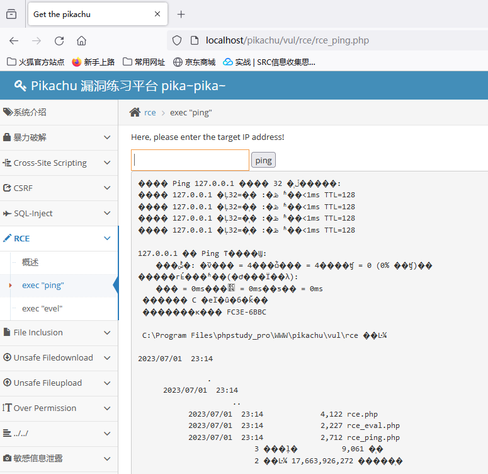Open the 常用网址 bookmark folder

click(x=144, y=62)
